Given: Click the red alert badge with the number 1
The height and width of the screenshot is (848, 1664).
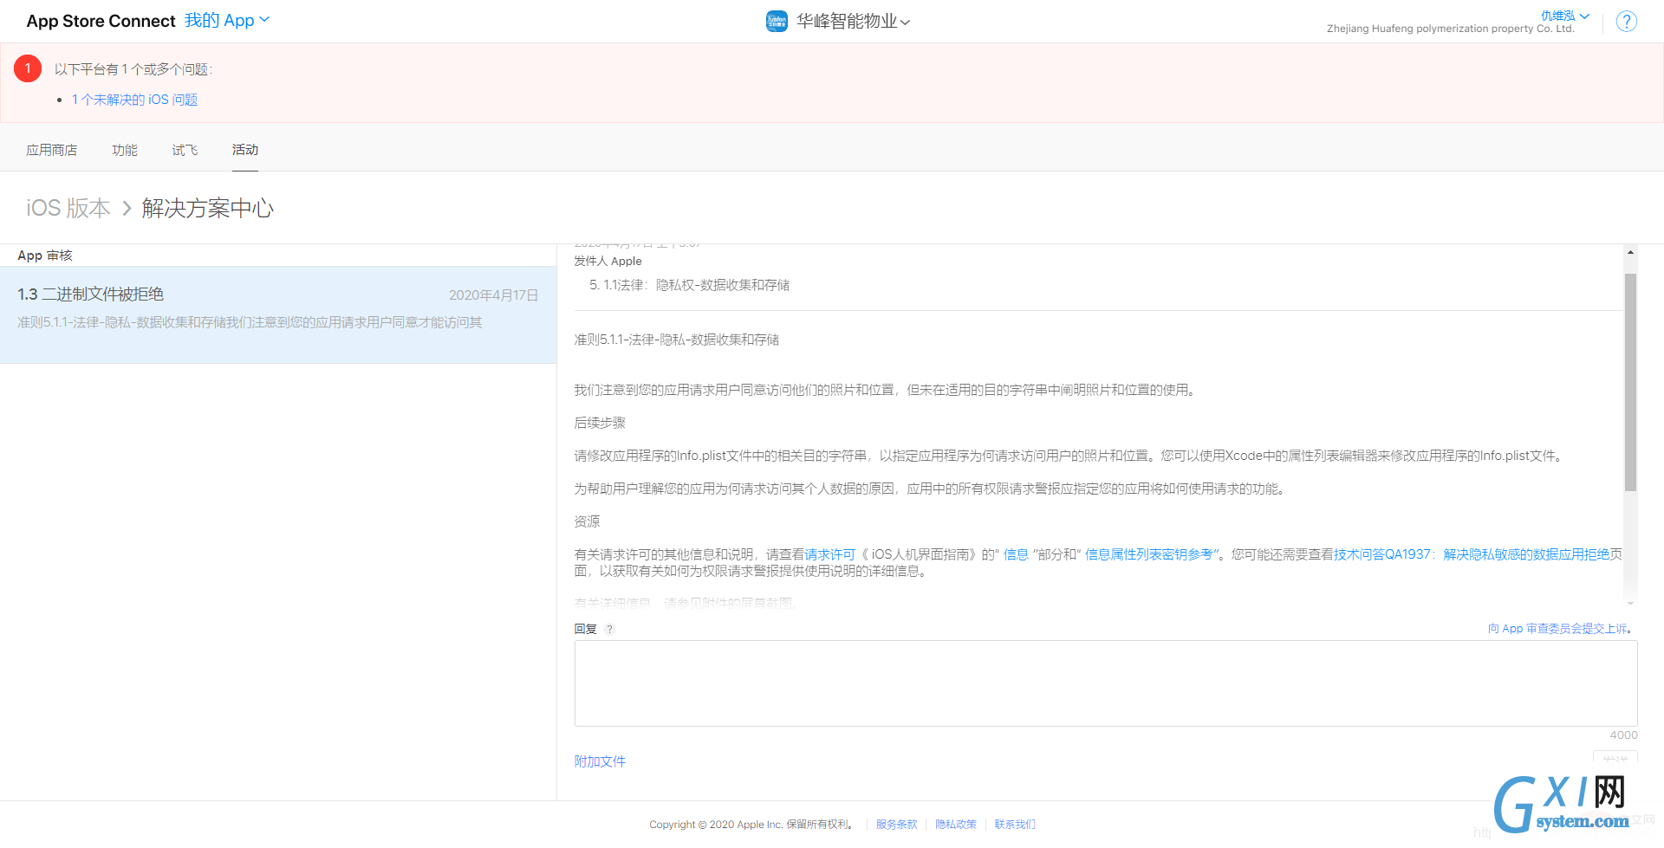Looking at the screenshot, I should [x=28, y=68].
